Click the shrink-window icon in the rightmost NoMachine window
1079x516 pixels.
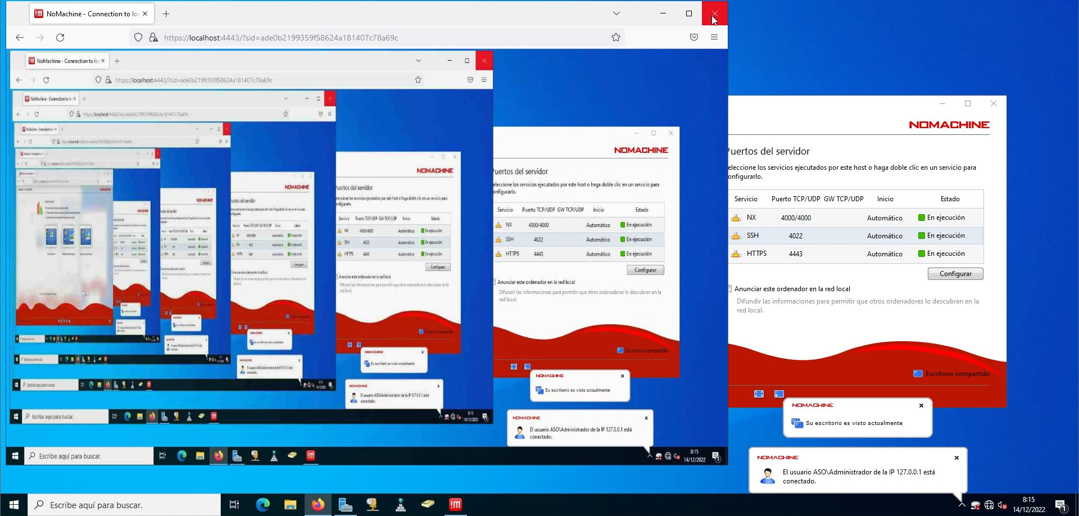pos(779,394)
